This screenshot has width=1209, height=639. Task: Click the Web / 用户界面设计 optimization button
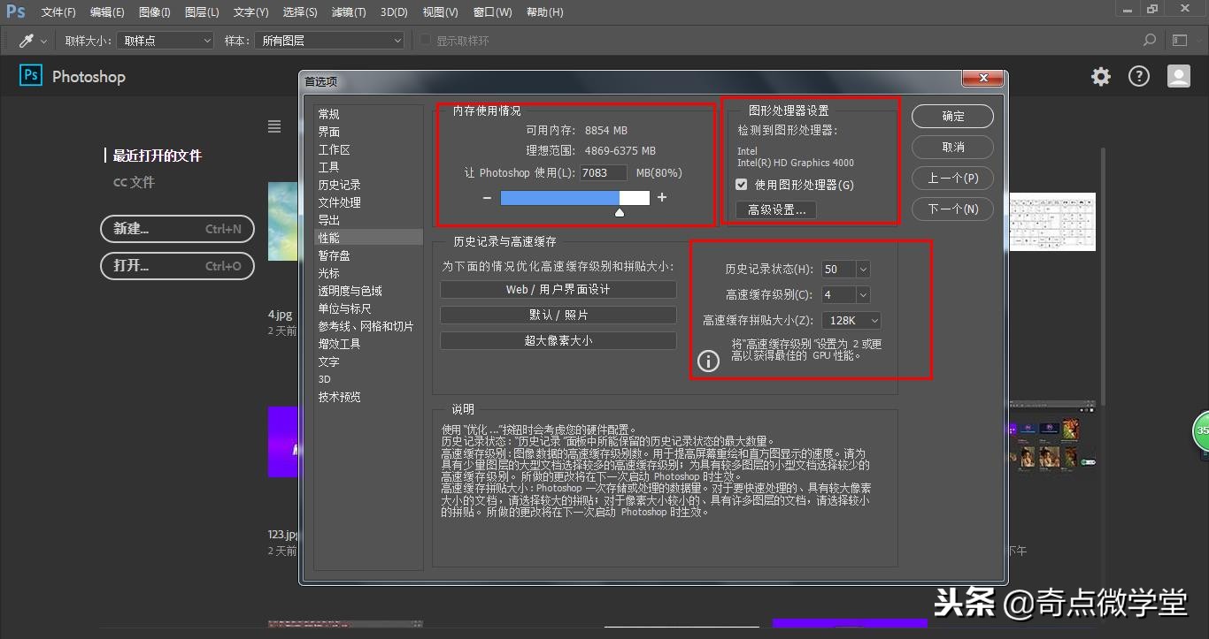click(558, 289)
